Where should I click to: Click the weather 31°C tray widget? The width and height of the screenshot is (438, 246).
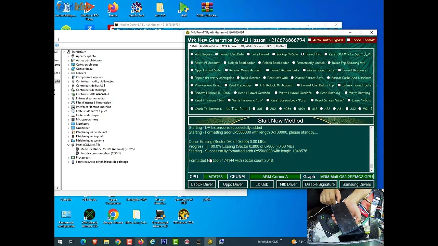coord(298,242)
